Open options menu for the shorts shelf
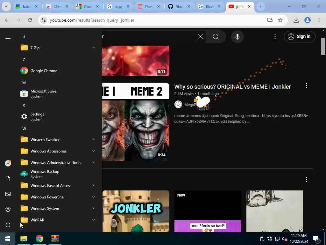326x245 pixels. click(x=307, y=180)
